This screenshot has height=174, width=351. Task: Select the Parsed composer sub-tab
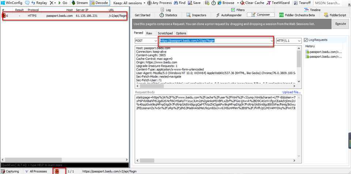coord(138,33)
